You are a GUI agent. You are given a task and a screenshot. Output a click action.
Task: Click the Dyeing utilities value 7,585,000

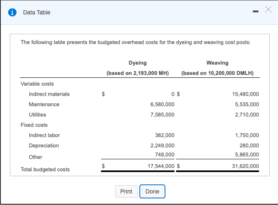(x=162, y=114)
